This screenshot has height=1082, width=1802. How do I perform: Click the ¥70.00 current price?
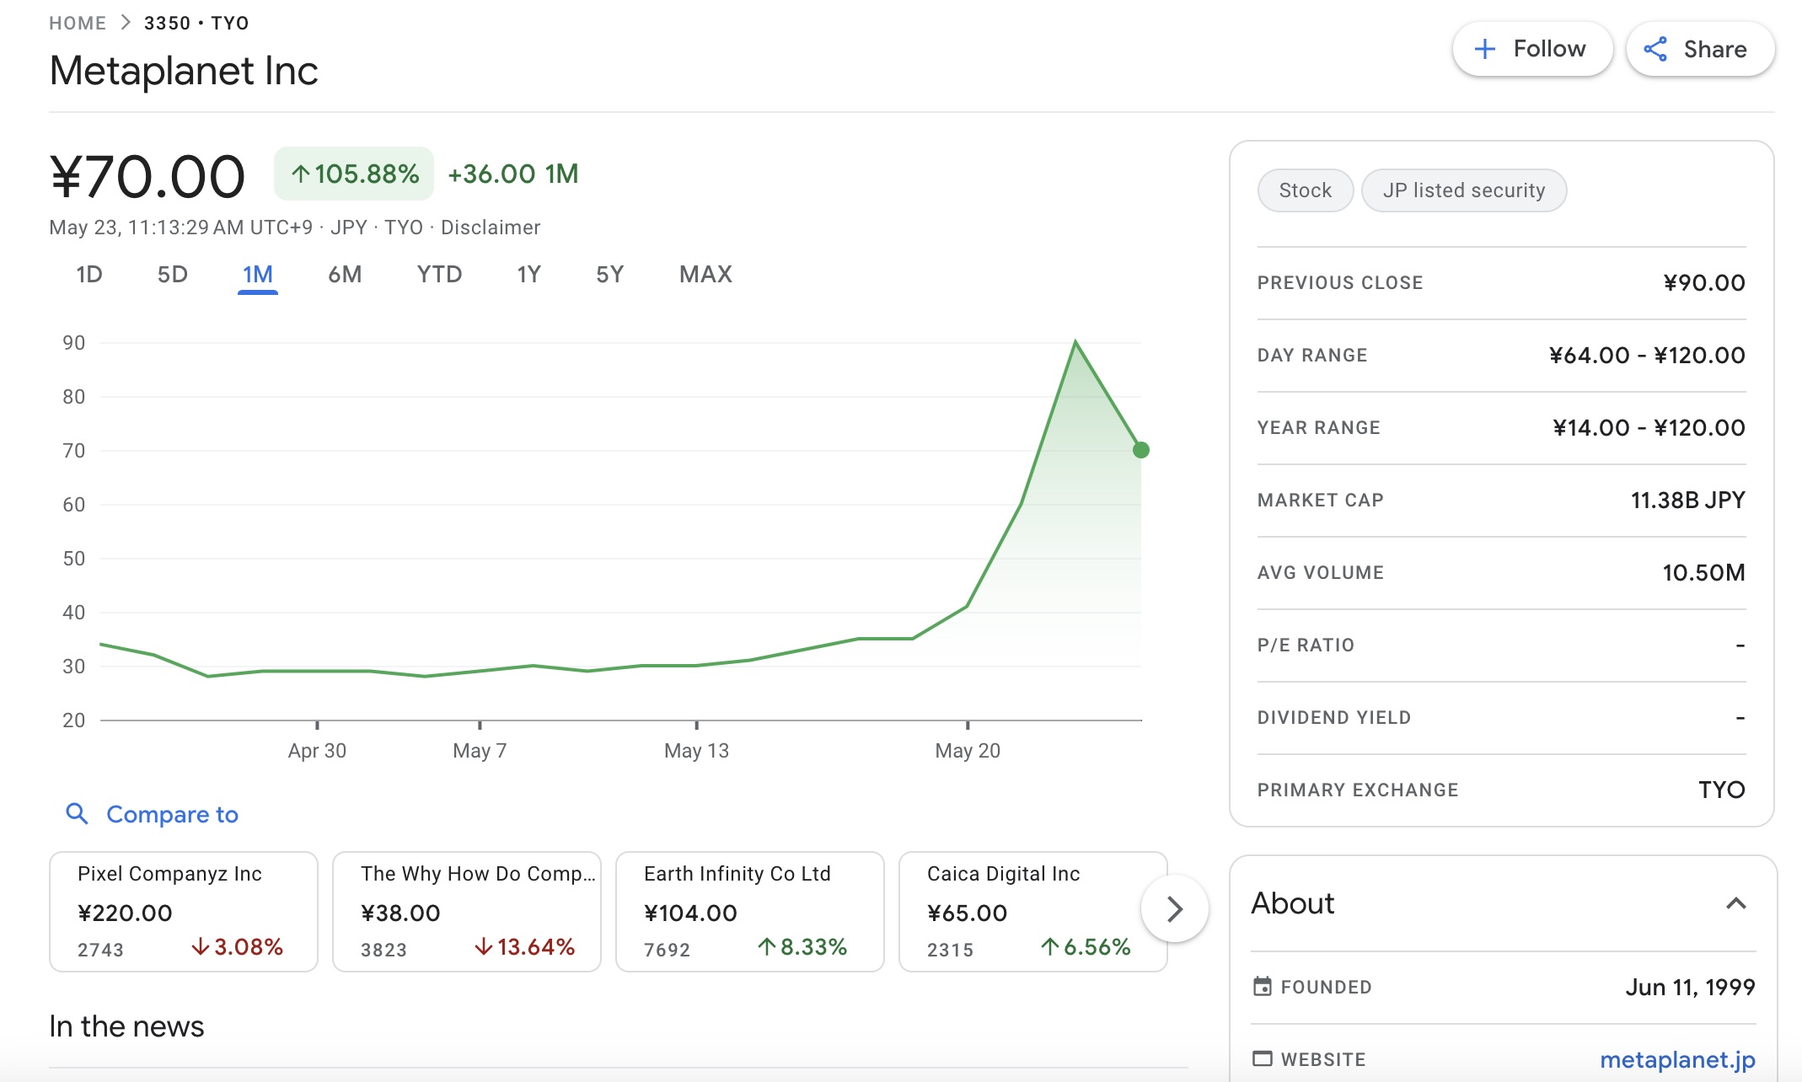147,177
